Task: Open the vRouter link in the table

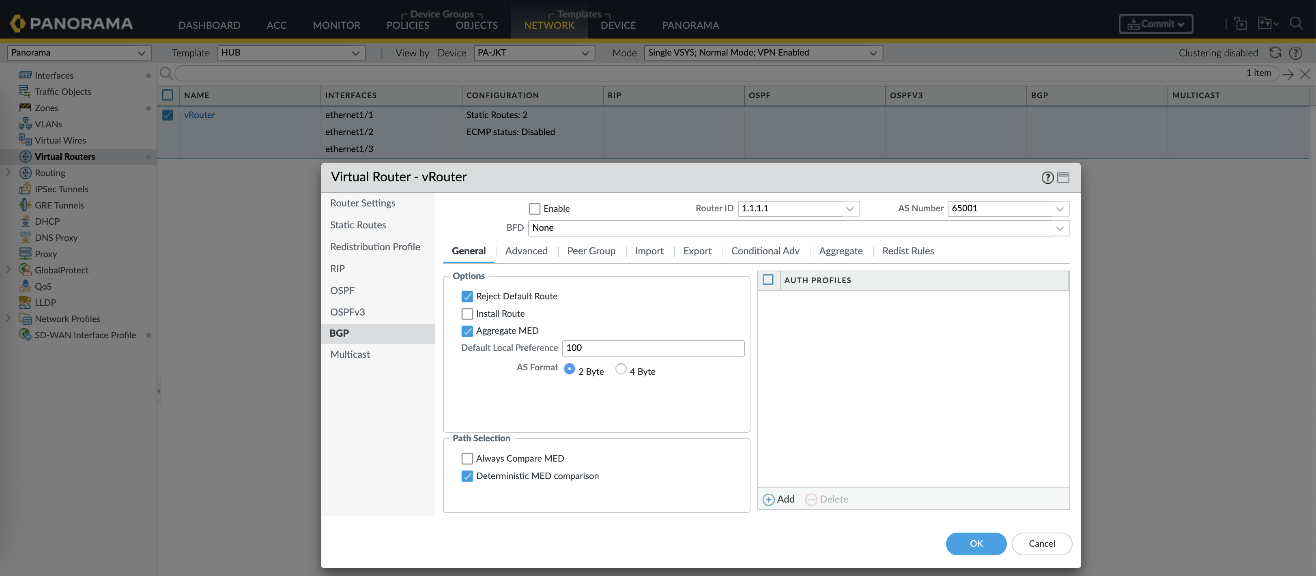Action: [x=199, y=115]
